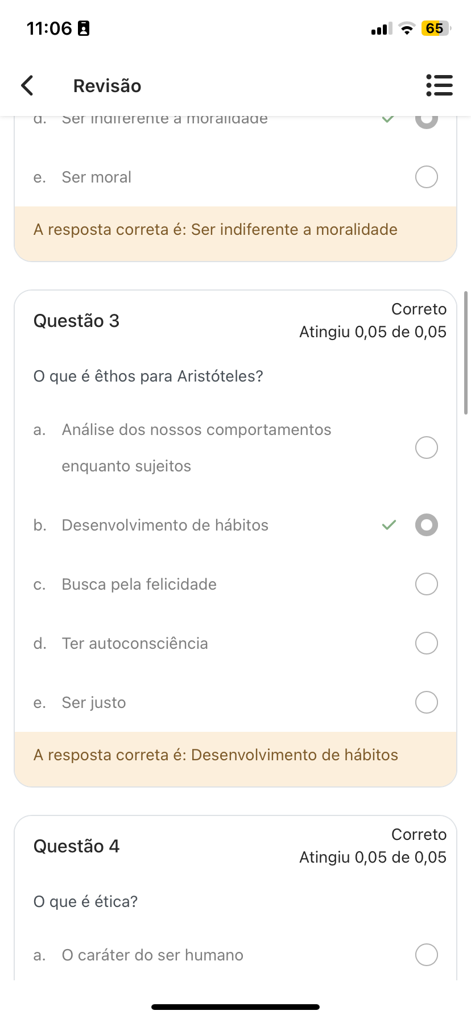Image resolution: width=471 pixels, height=1019 pixels.
Task: Select radio for 'Ser moral'
Action: tap(427, 177)
